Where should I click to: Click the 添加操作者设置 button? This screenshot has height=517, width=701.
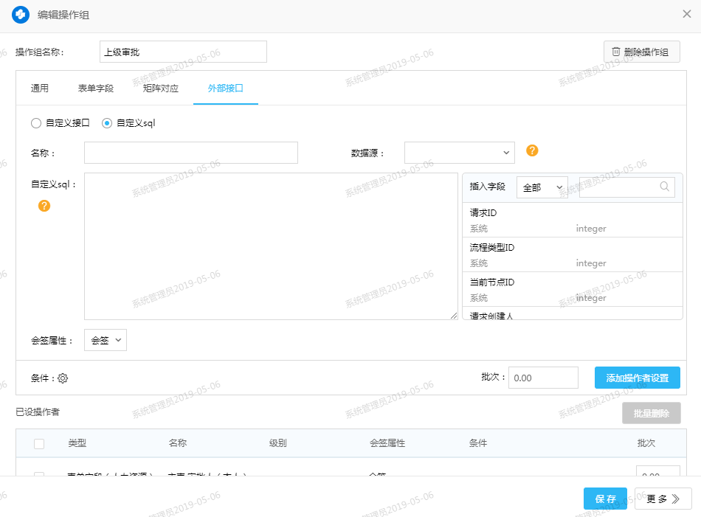coord(637,378)
